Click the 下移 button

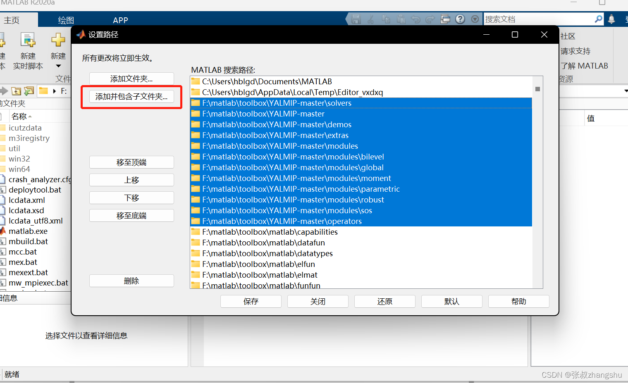131,198
